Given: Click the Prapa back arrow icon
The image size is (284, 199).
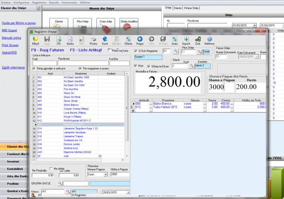Looking at the screenshot, I should pos(140,40).
